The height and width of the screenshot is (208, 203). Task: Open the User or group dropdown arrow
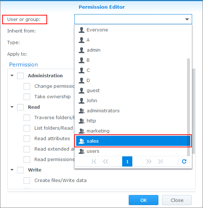pos(187,19)
